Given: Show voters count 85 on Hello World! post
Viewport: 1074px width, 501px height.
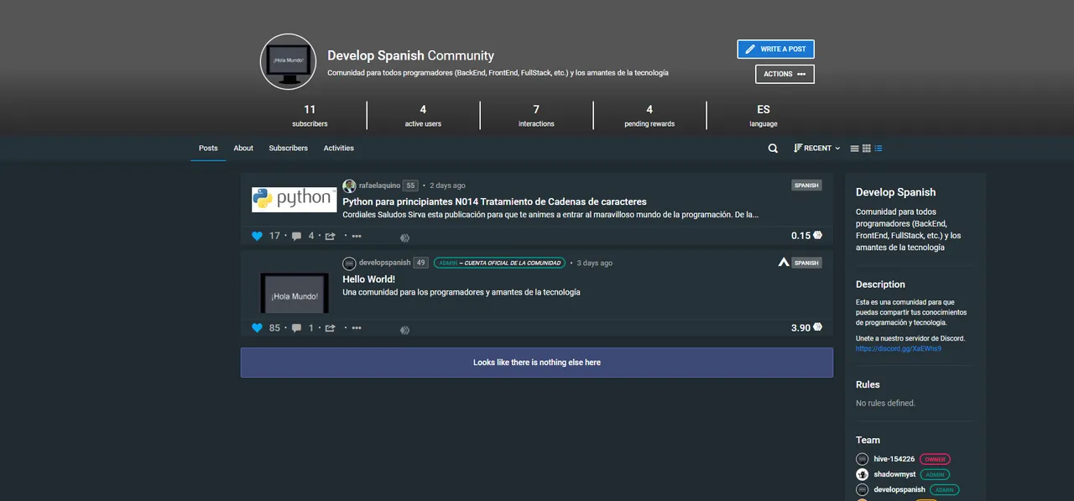Looking at the screenshot, I should coord(274,328).
